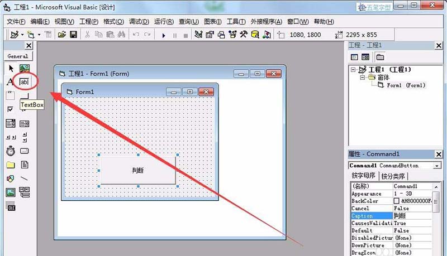Pick the PictureBox tool in toolbox
Image resolution: width=447 pixels, height=256 pixels.
25,68
